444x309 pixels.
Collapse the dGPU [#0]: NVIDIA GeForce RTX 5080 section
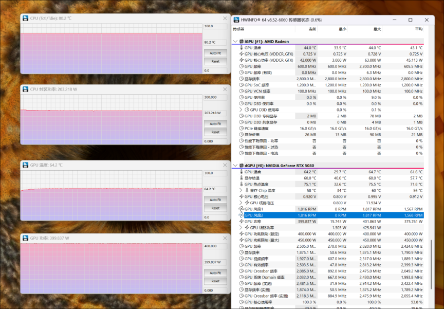[x=235, y=166]
